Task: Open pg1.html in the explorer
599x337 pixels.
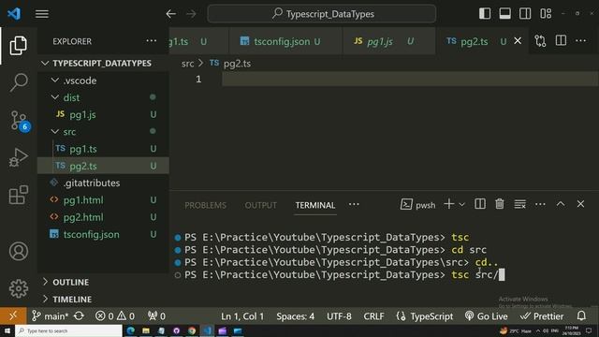Action: (103, 199)
